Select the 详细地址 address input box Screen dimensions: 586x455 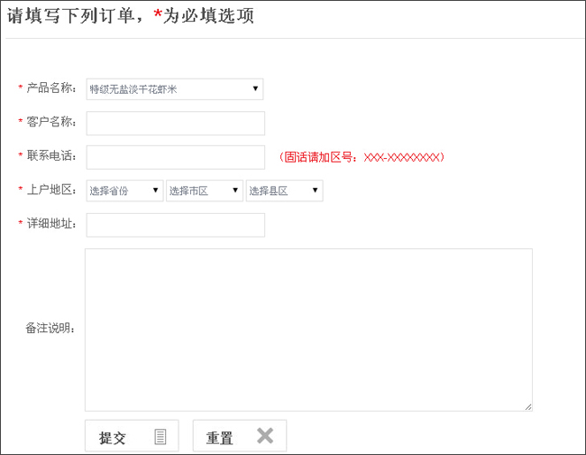(175, 225)
